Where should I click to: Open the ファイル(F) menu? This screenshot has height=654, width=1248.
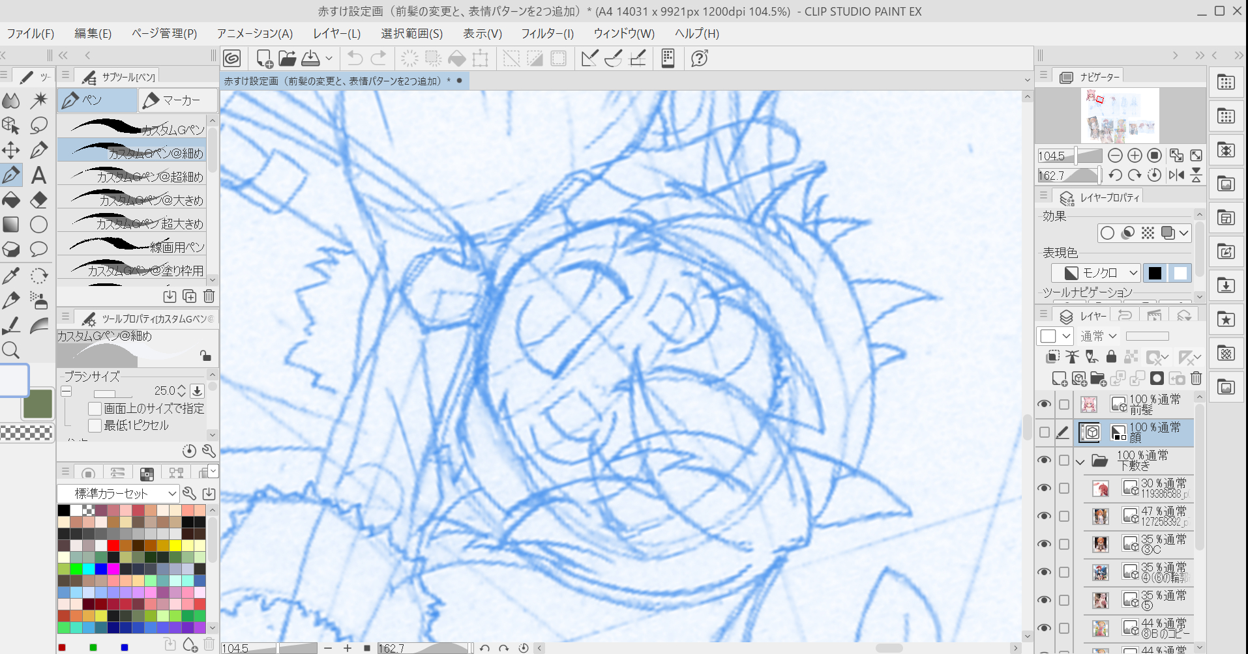point(31,34)
